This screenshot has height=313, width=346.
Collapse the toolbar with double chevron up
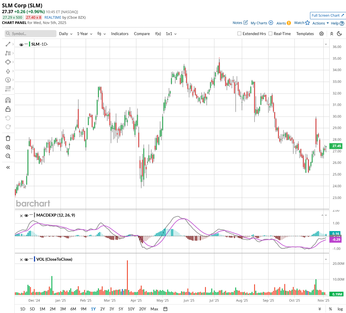[x=332, y=34]
